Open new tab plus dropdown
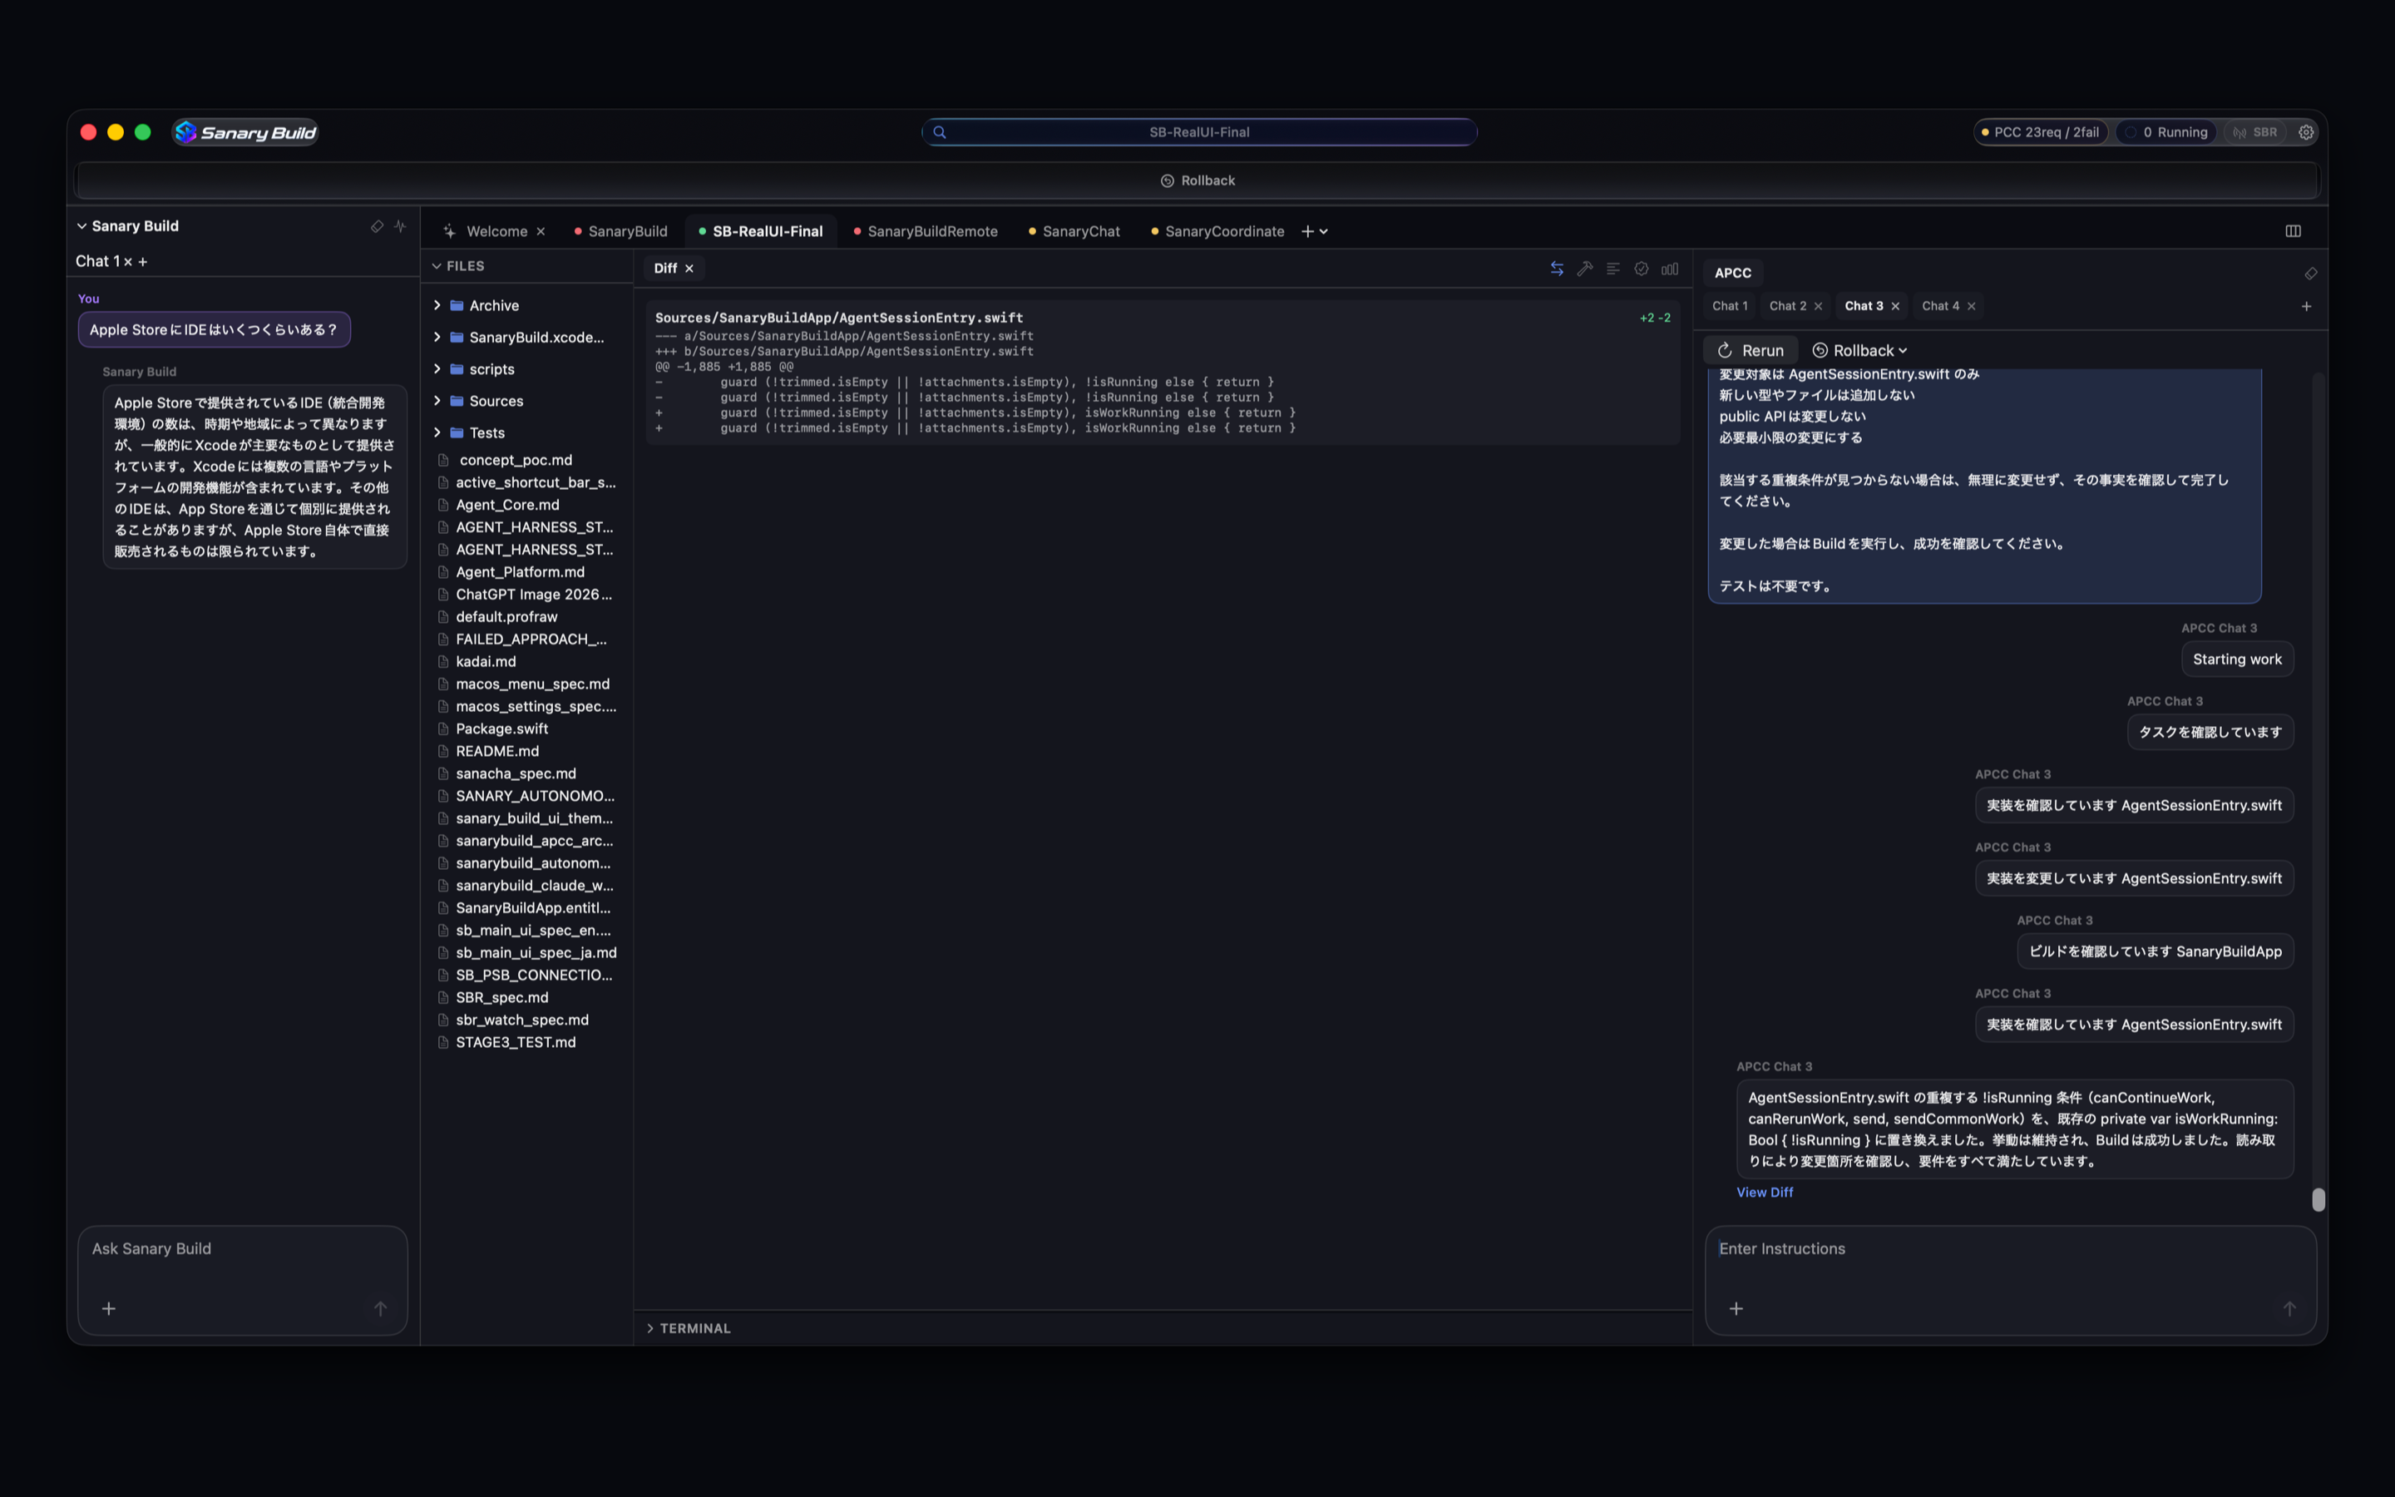This screenshot has width=2395, height=1497. tap(1314, 230)
